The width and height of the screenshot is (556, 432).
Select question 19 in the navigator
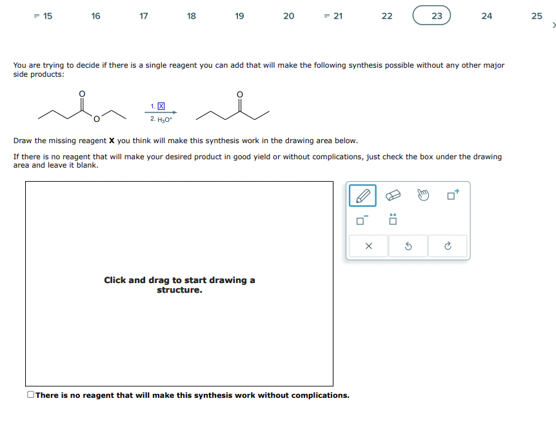[x=239, y=15]
